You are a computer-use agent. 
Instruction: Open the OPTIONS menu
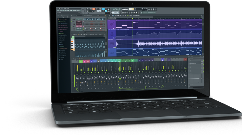75,11
